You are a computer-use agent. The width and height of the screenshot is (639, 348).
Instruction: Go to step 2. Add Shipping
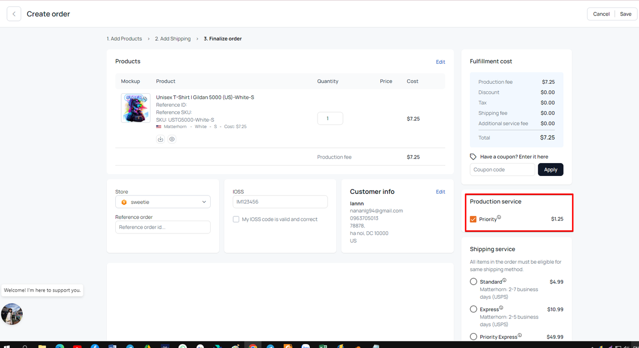pyautogui.click(x=173, y=39)
